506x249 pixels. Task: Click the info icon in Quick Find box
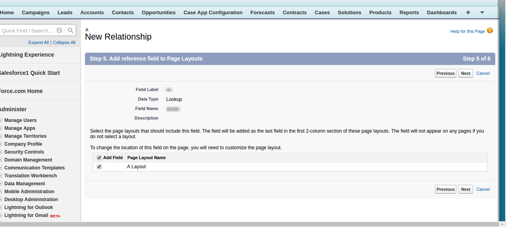59,30
